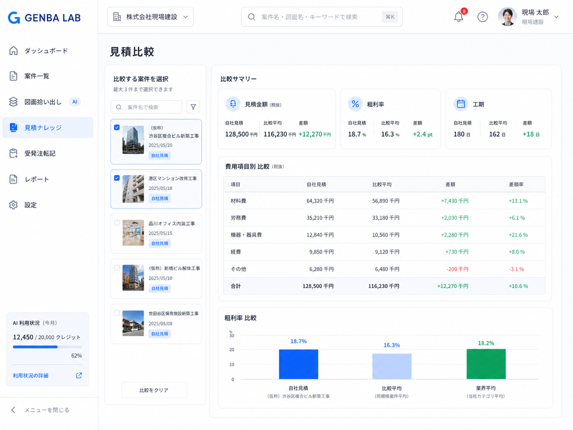Image resolution: width=573 pixels, height=430 pixels.
Task: Click the AI credit usage progress bar
Action: tap(47, 347)
